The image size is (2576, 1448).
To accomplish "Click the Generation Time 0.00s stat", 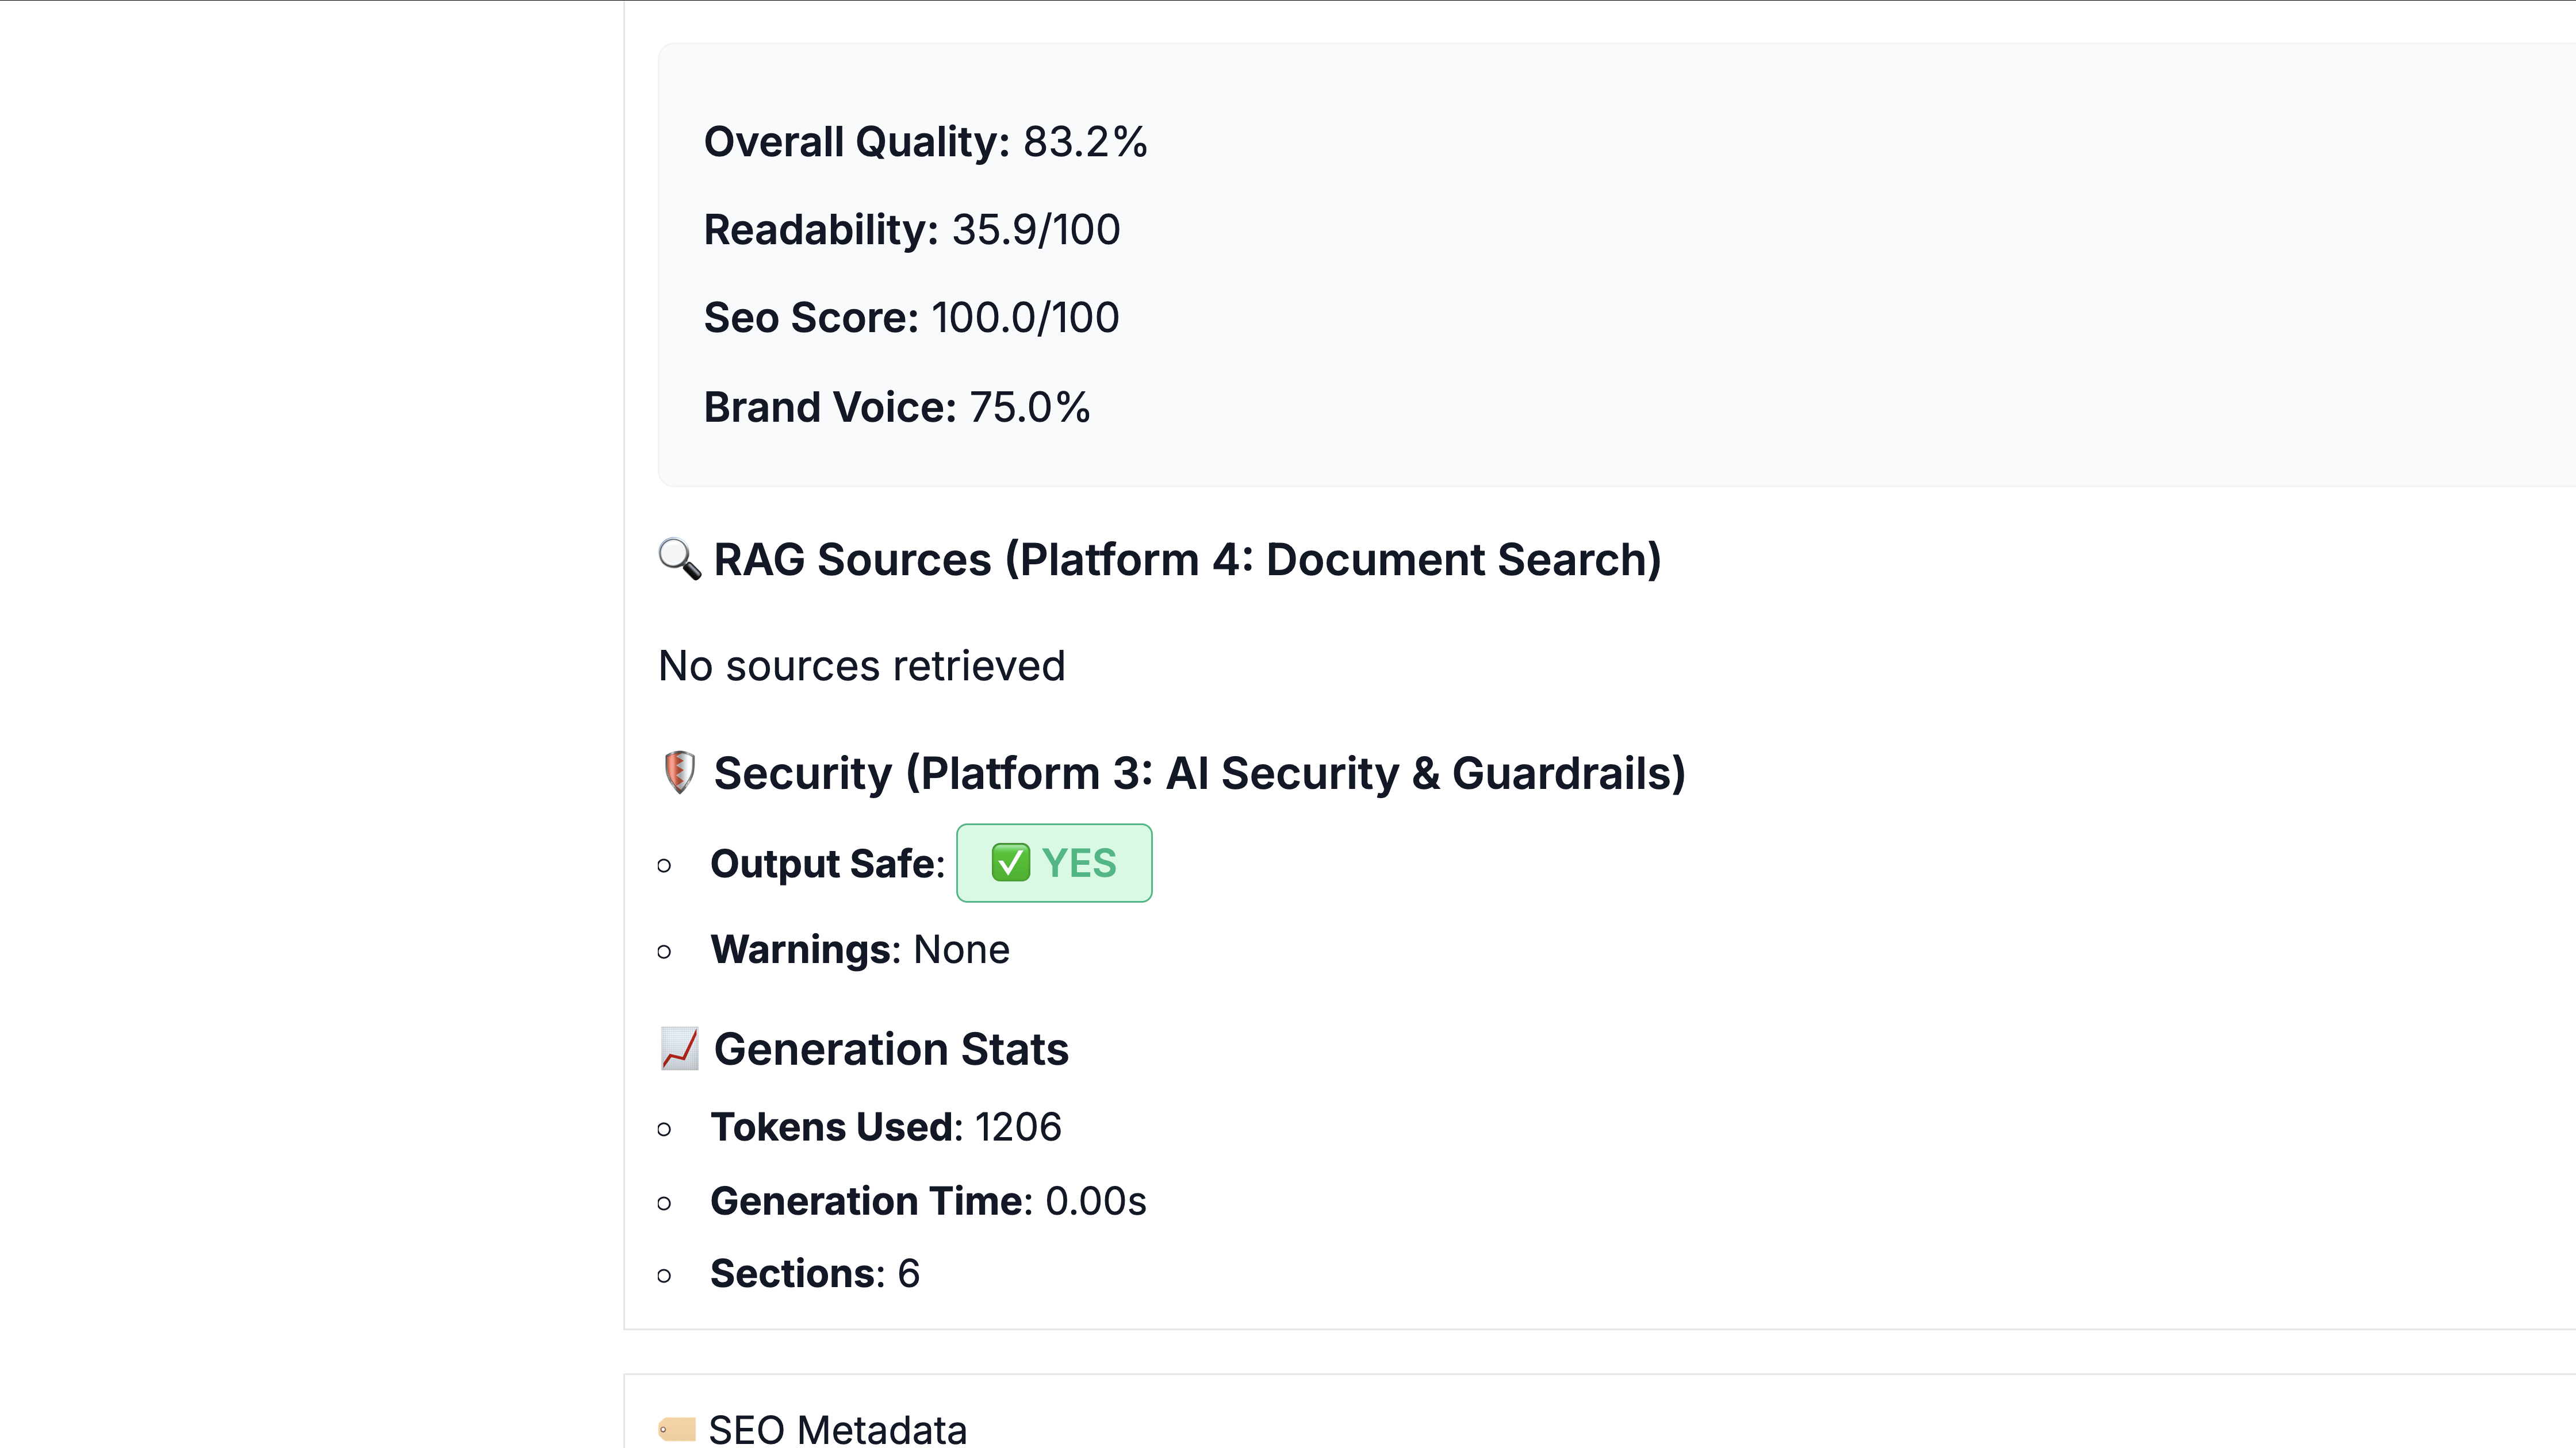I will pyautogui.click(x=927, y=1200).
